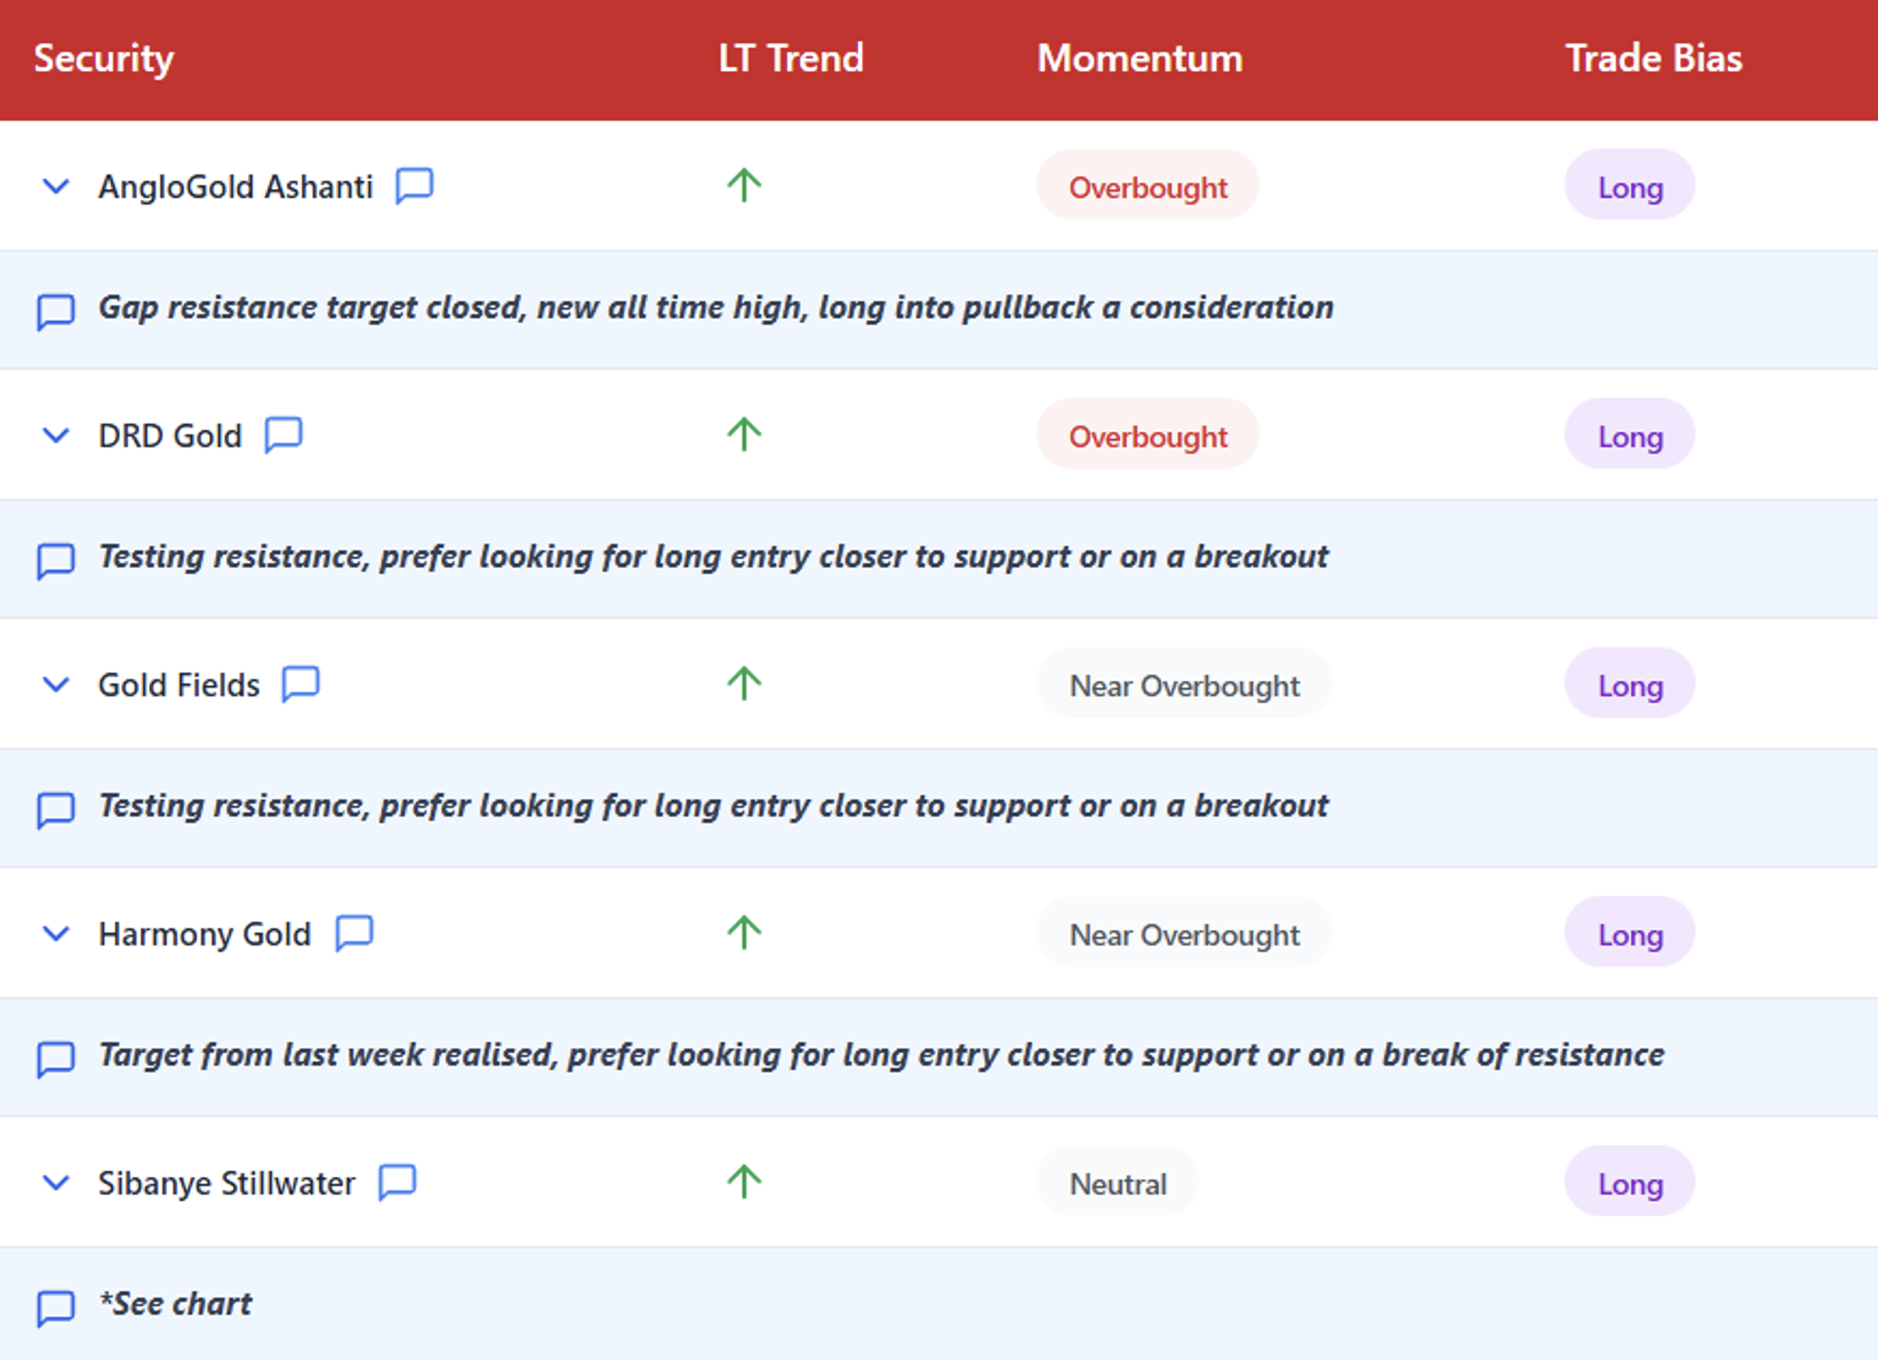Collapse the Gold Fields row chevron
This screenshot has height=1360, width=1878.
[x=56, y=685]
